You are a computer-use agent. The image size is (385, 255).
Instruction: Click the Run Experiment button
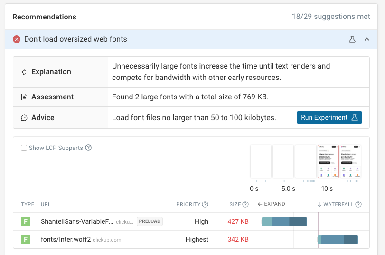(x=329, y=118)
